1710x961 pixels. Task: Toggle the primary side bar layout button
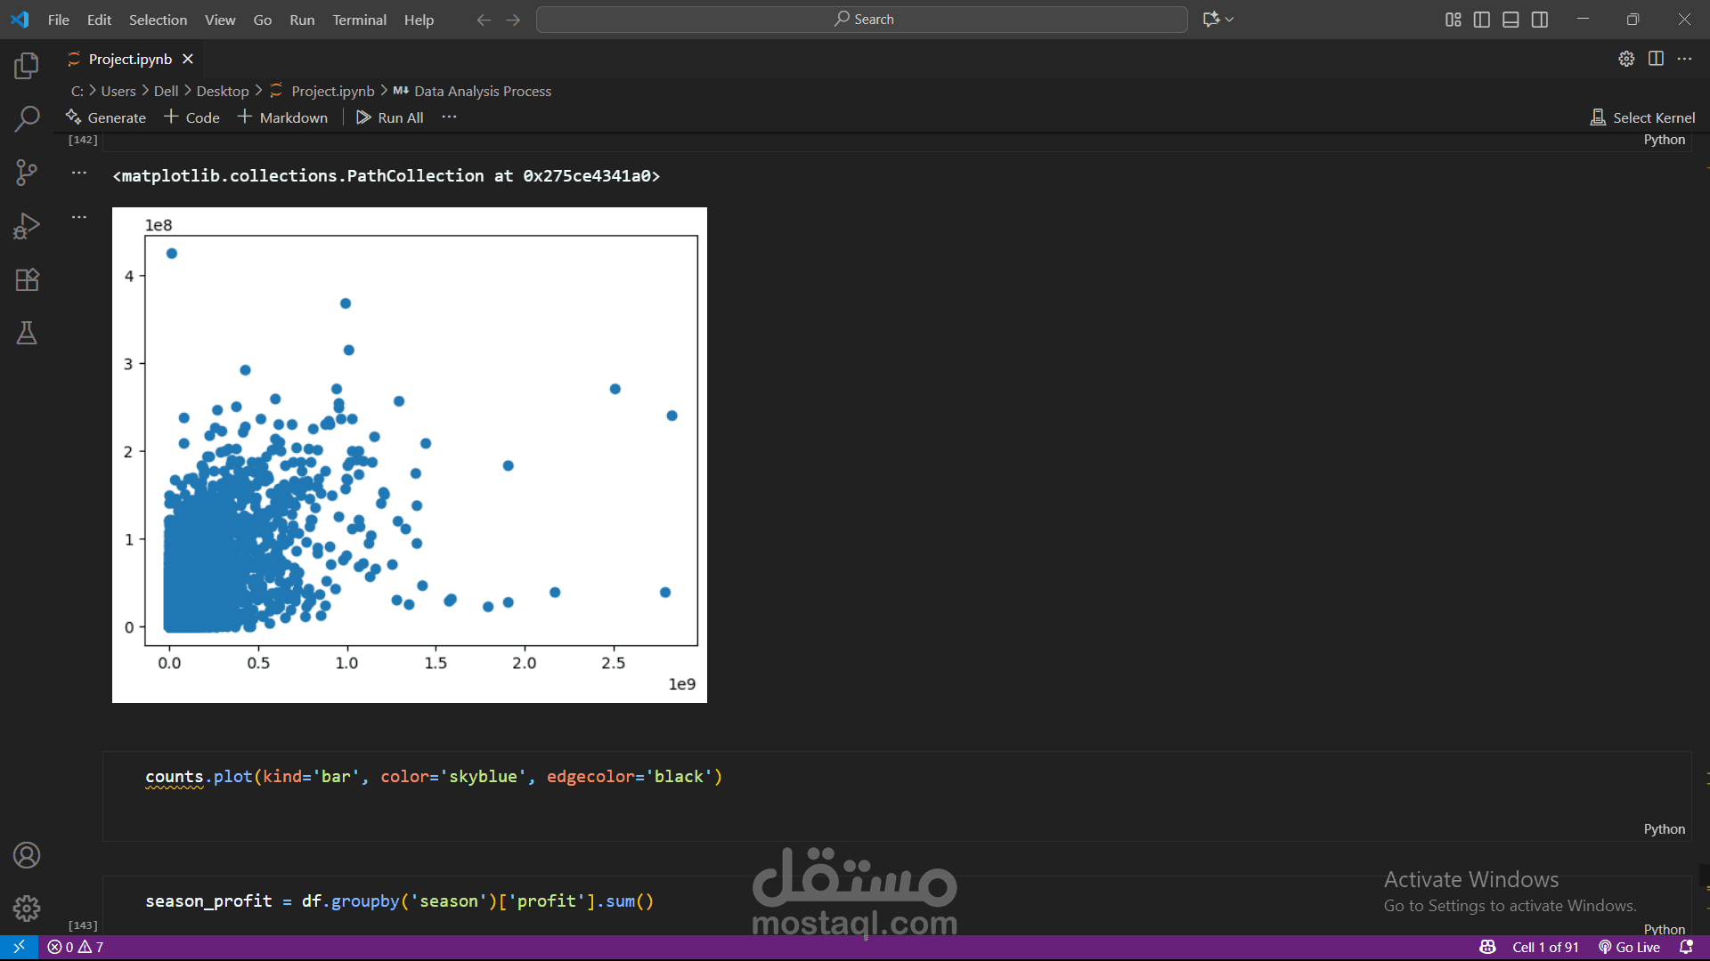tap(1482, 20)
